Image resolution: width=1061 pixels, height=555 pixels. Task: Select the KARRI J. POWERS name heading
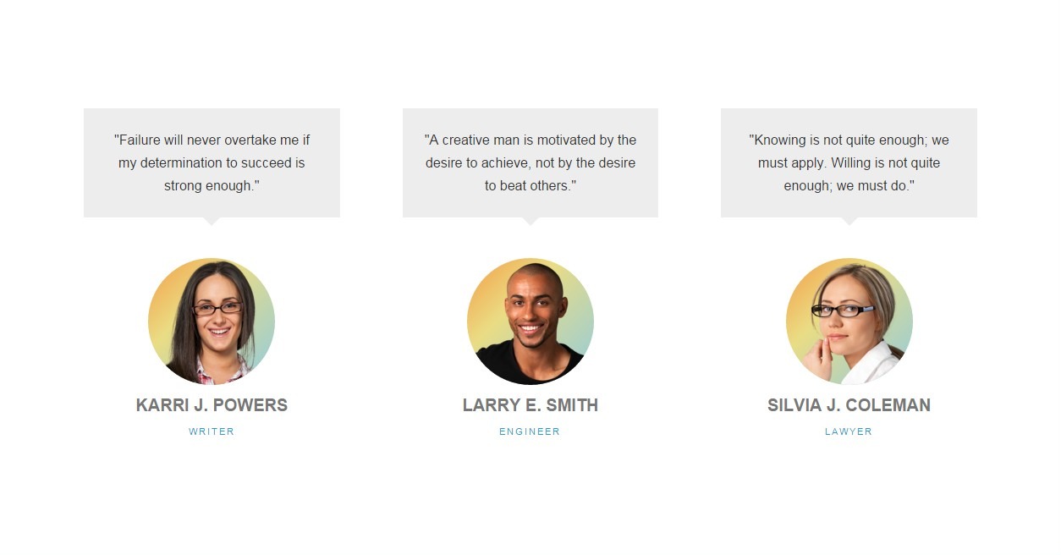212,405
